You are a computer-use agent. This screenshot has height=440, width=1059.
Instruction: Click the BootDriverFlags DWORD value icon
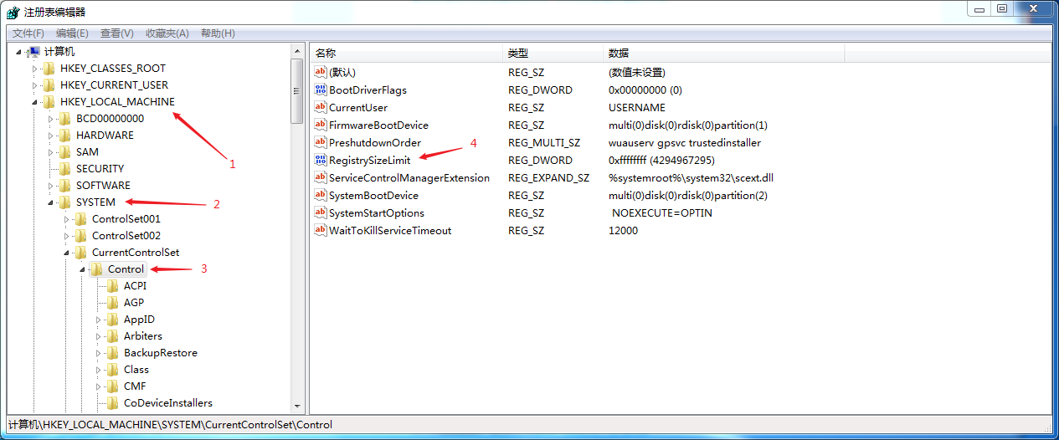click(320, 90)
